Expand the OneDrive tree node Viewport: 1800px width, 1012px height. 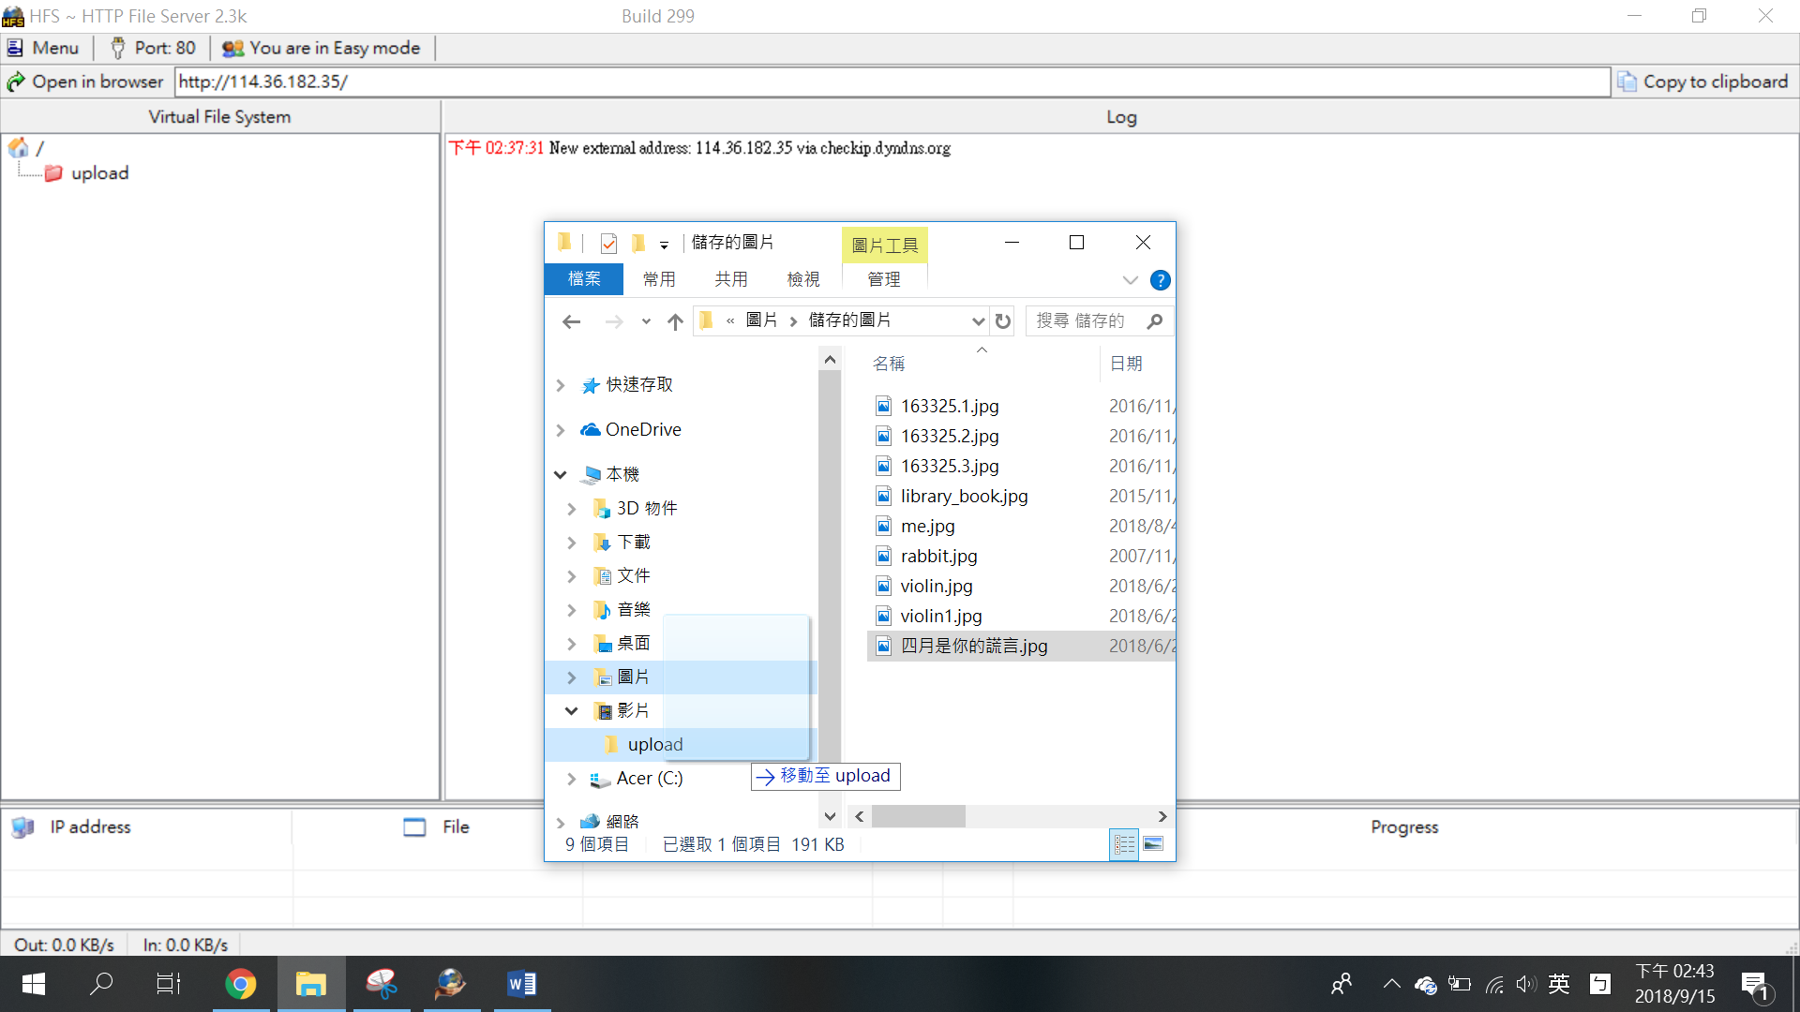(561, 430)
